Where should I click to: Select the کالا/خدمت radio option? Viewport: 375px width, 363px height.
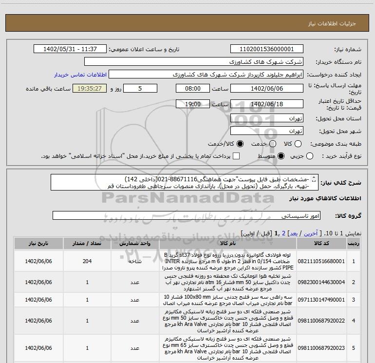coord(240,144)
